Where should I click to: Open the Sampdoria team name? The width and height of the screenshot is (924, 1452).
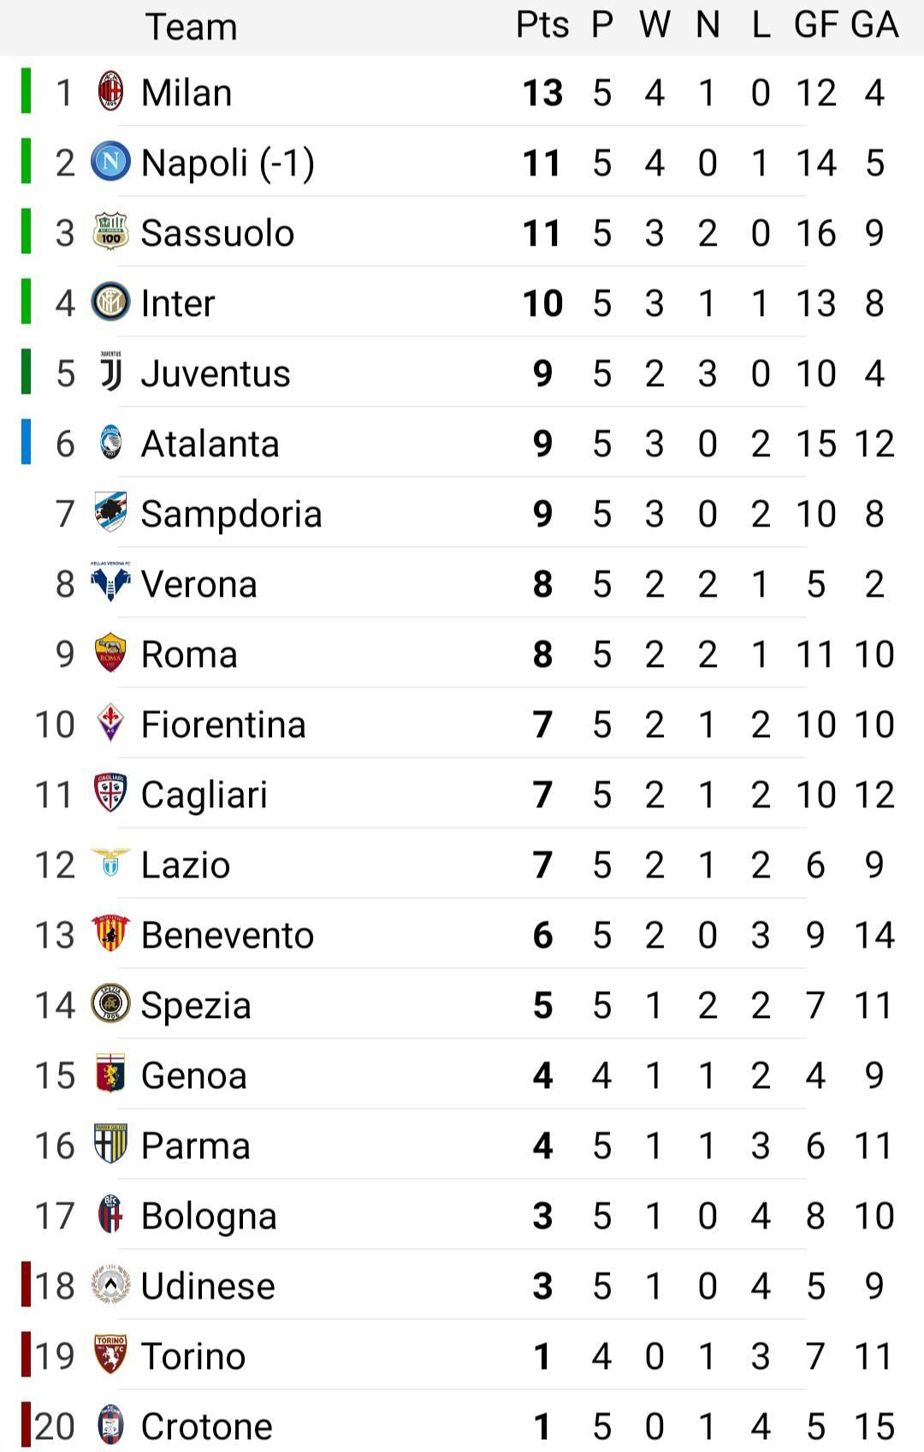[x=231, y=514]
